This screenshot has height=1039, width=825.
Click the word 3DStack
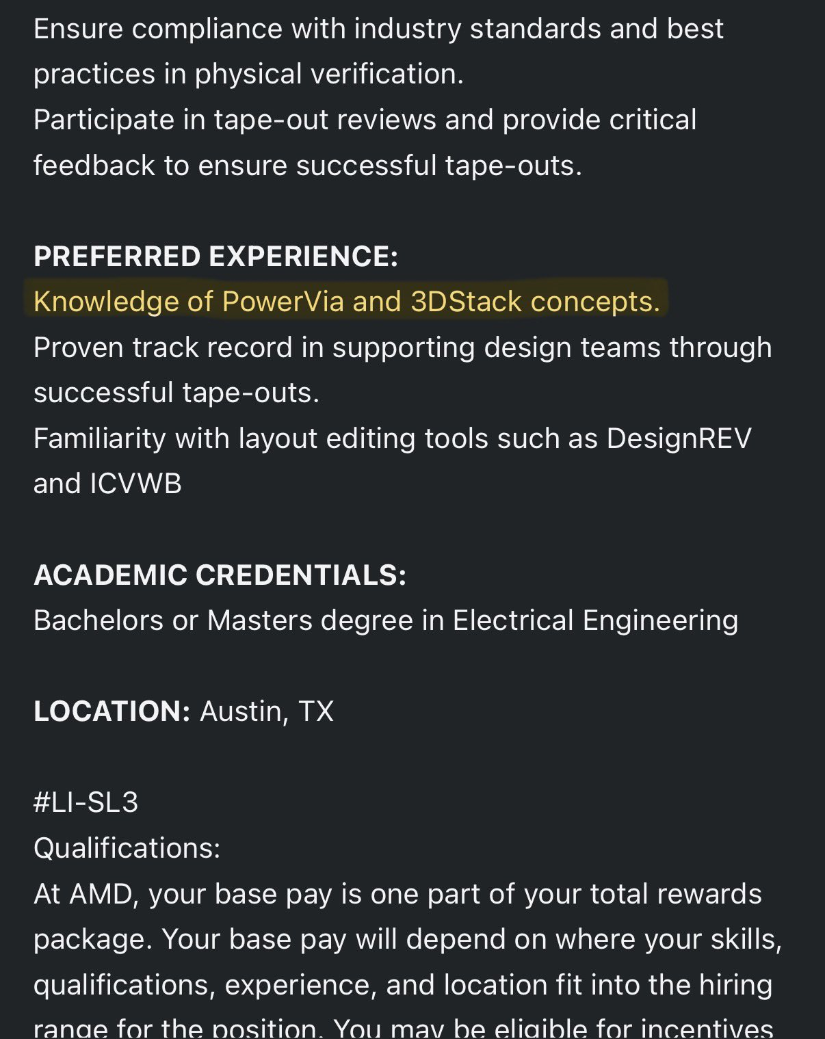pyautogui.click(x=466, y=302)
